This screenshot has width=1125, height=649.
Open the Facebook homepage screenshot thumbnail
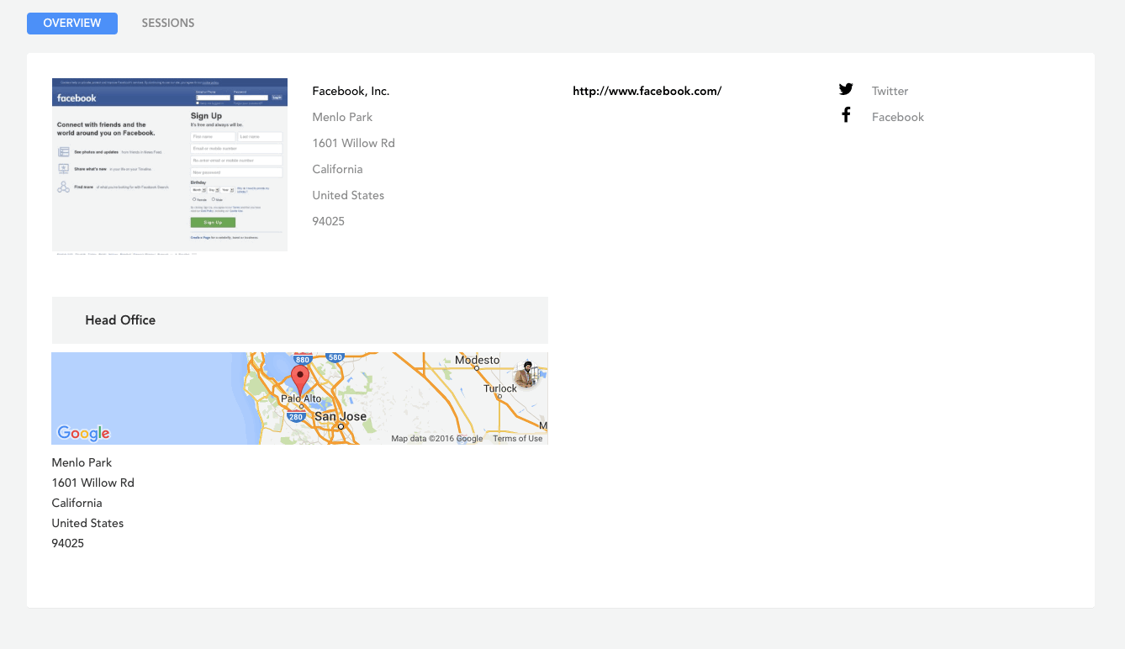[170, 165]
